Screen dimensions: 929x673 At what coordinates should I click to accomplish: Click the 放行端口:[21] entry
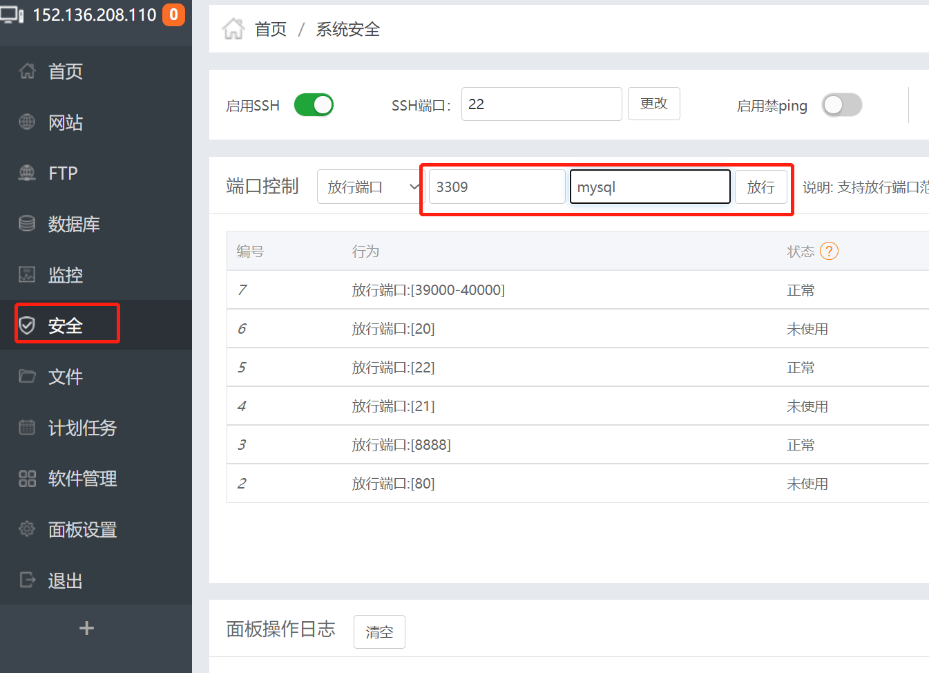click(393, 406)
